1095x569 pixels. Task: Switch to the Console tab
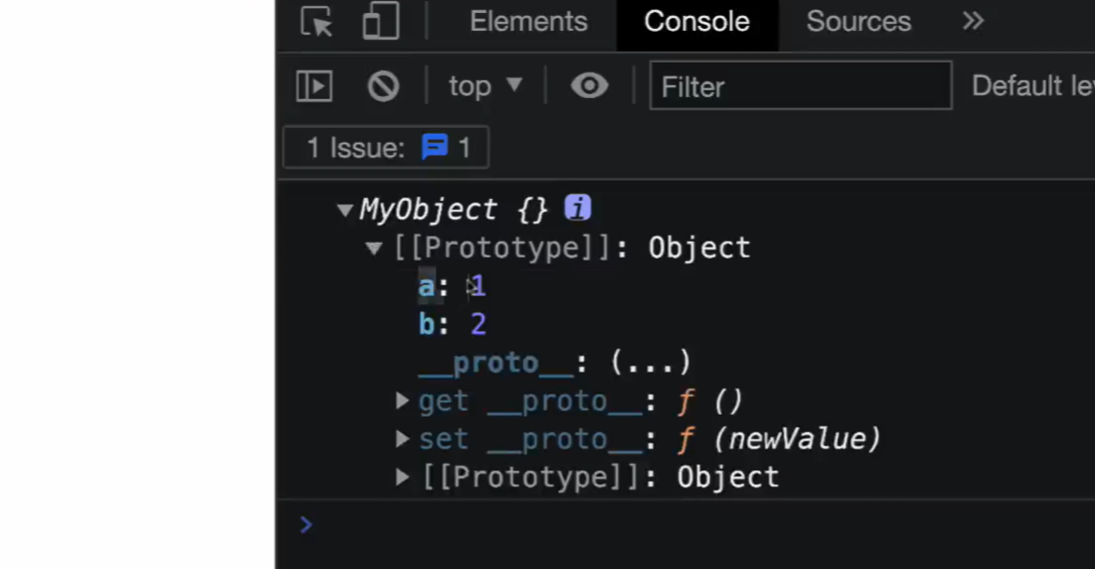click(697, 21)
